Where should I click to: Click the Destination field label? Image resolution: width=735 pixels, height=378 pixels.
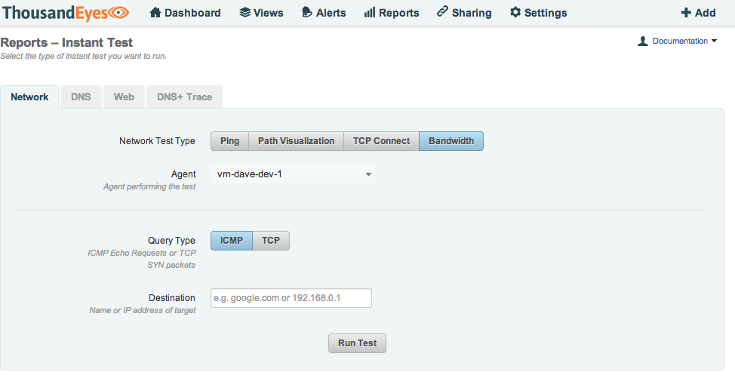coord(172,298)
